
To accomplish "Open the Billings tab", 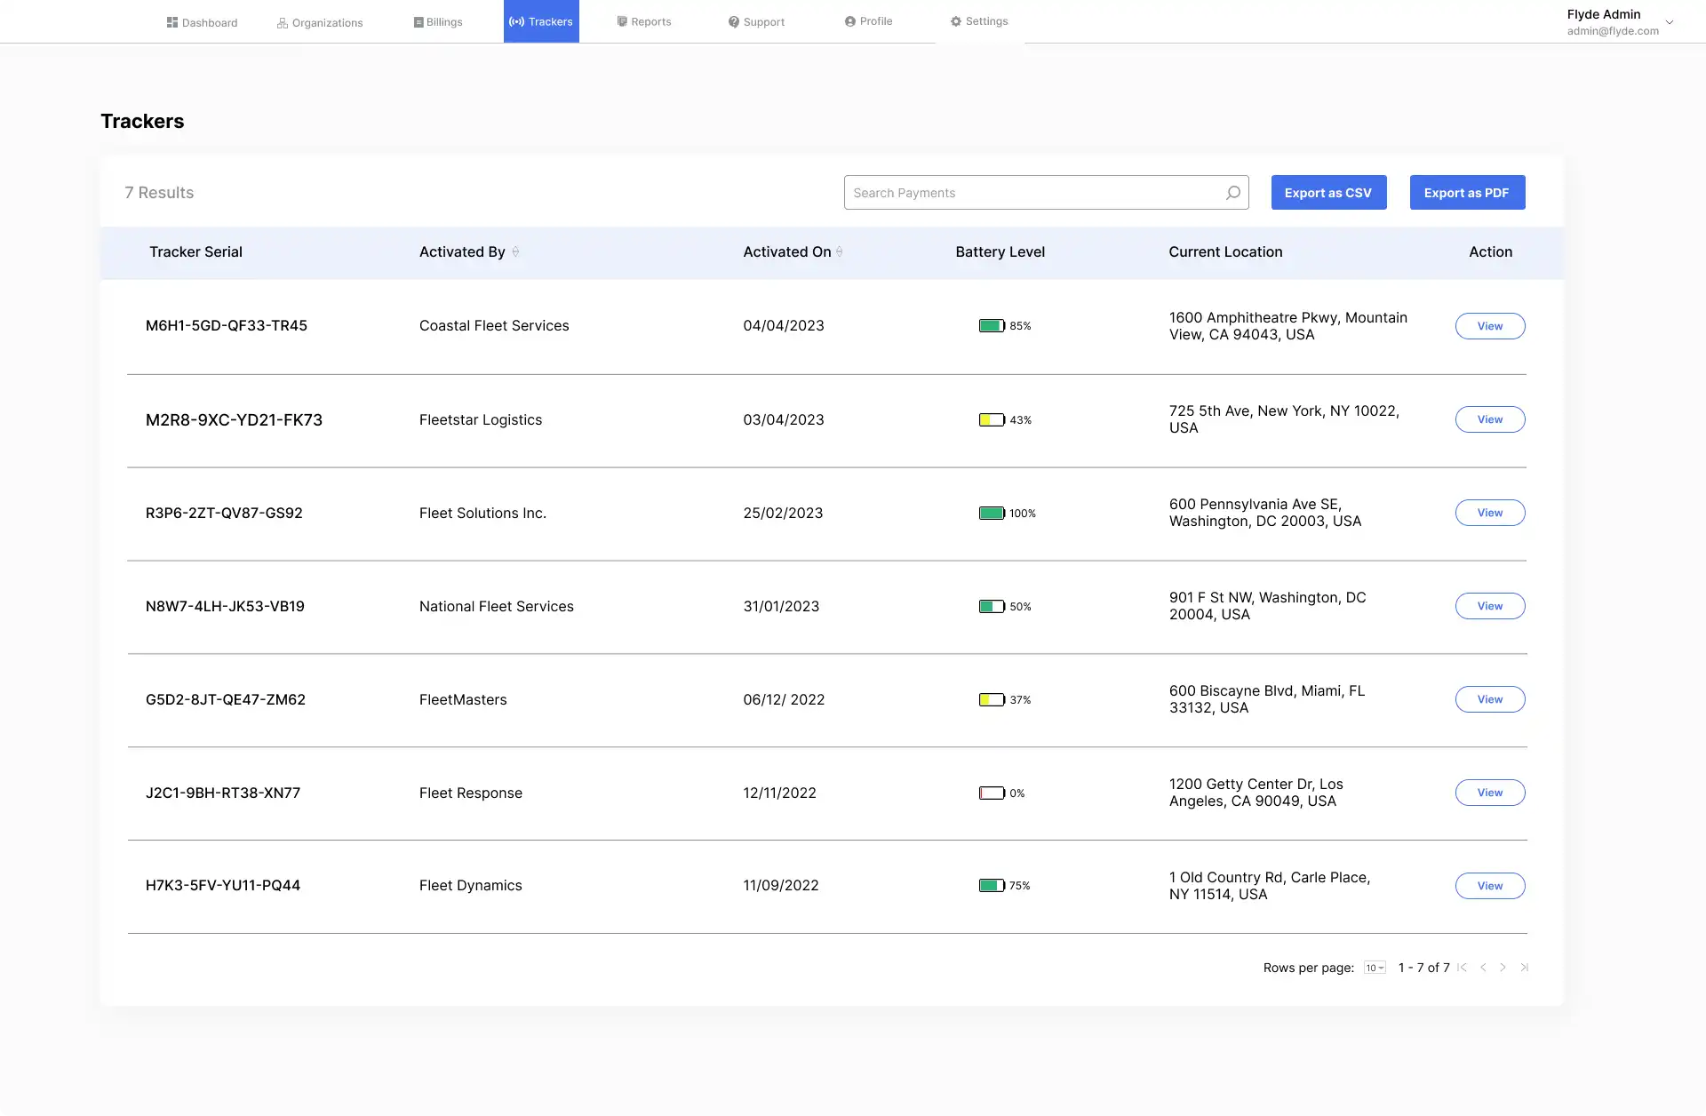I will [x=438, y=22].
